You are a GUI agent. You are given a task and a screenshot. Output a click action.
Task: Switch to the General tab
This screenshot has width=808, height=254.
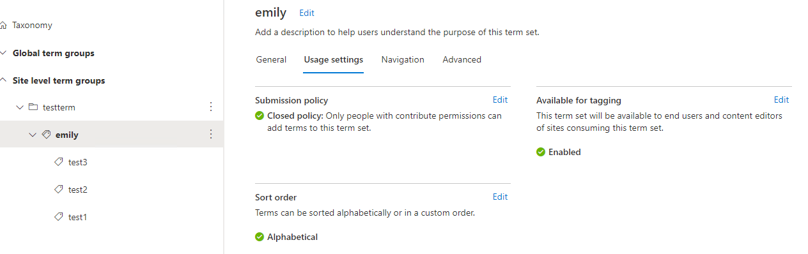click(271, 59)
